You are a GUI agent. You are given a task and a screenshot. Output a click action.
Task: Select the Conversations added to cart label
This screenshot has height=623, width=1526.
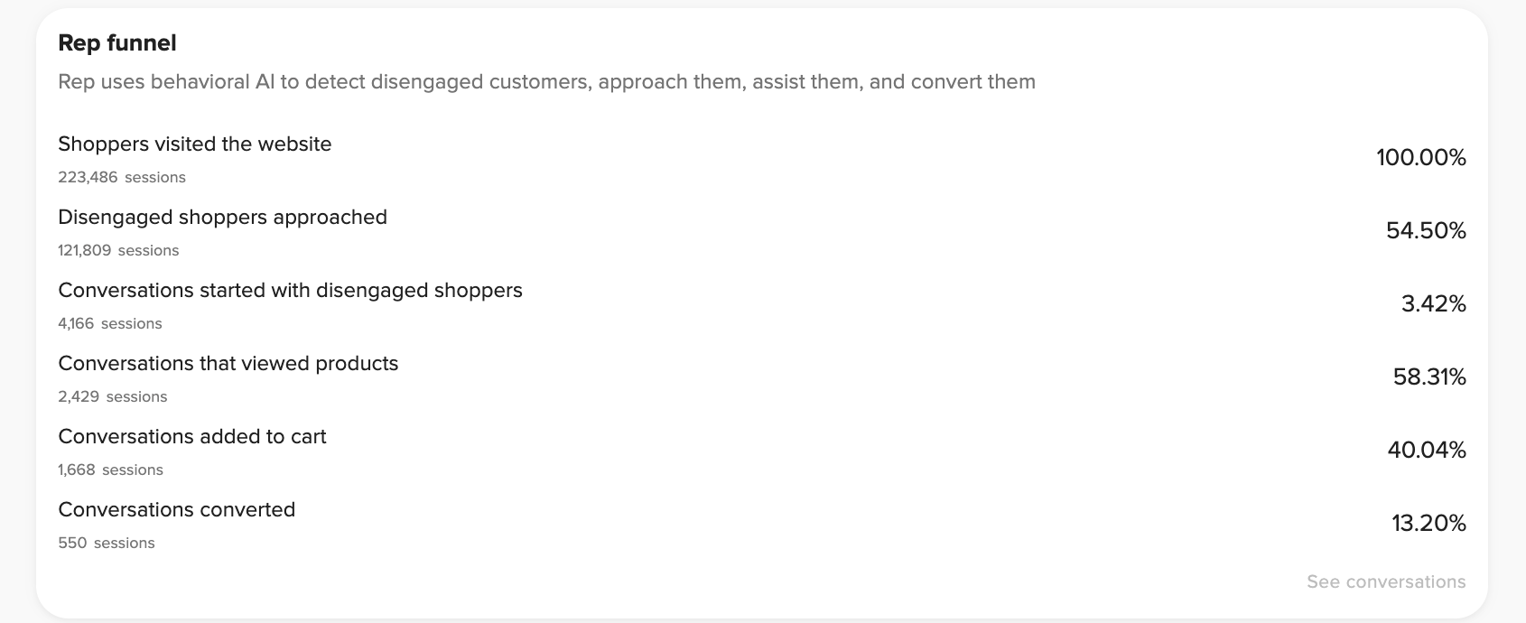(191, 437)
